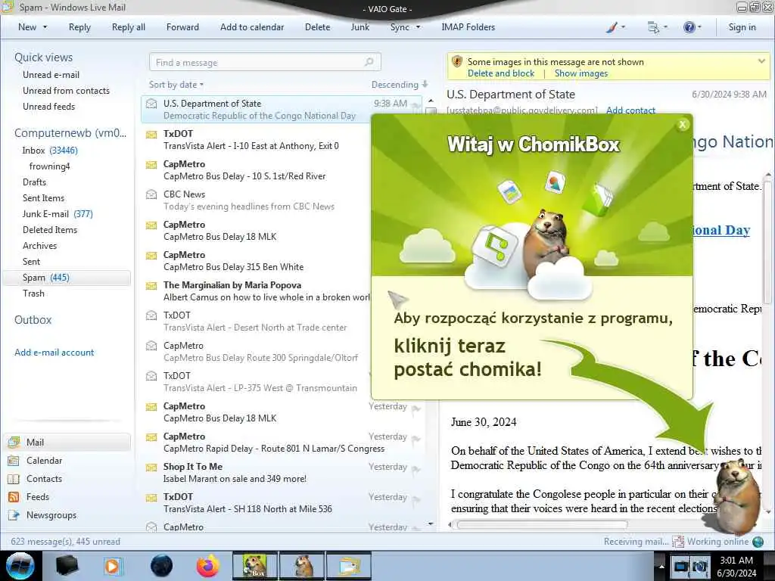The width and height of the screenshot is (775, 581).
Task: Select Unread feeds view
Action: (49, 106)
